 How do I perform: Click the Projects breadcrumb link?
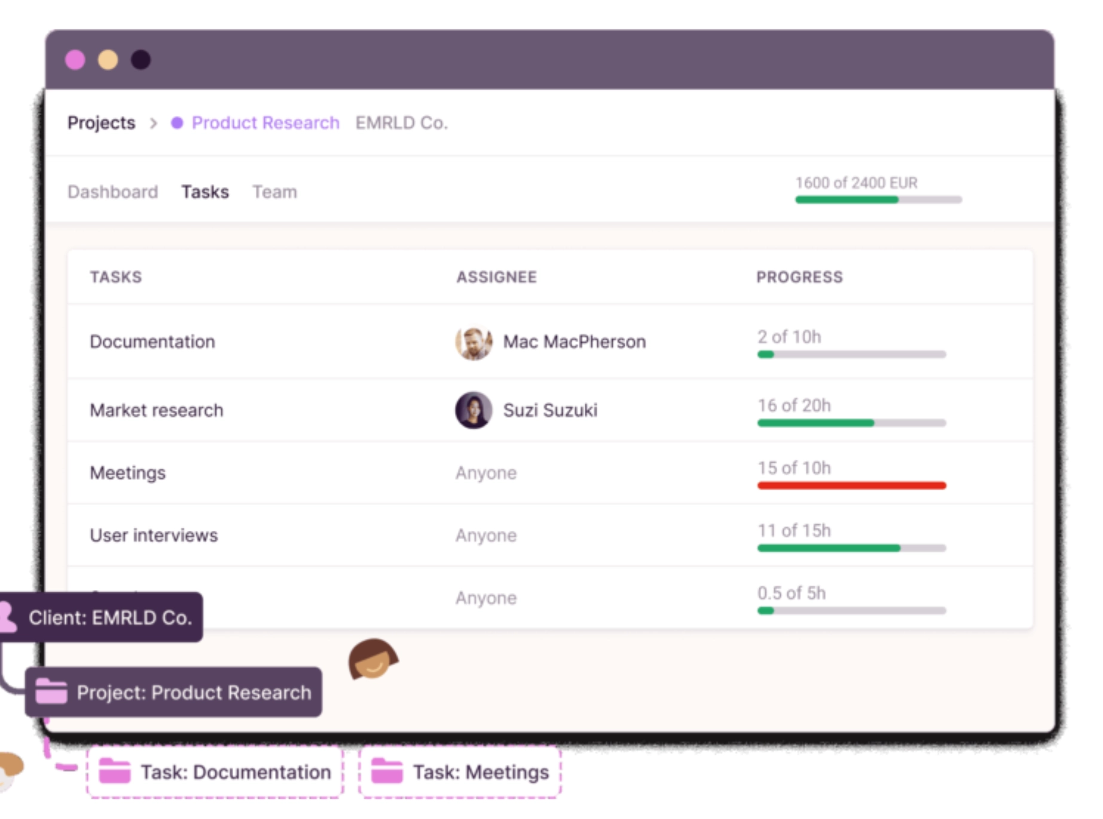(102, 123)
